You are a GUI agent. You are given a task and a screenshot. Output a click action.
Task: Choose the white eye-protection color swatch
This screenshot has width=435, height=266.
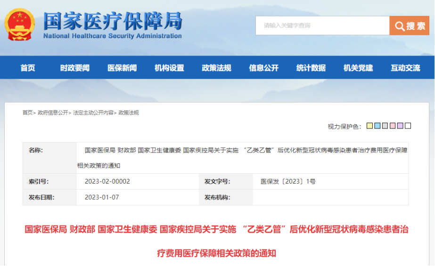408,126
